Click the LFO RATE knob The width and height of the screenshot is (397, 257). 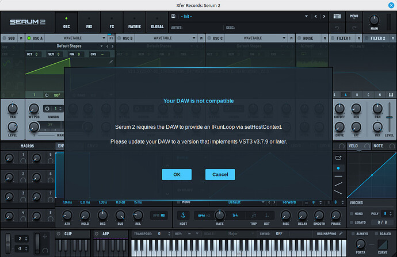click(220, 215)
